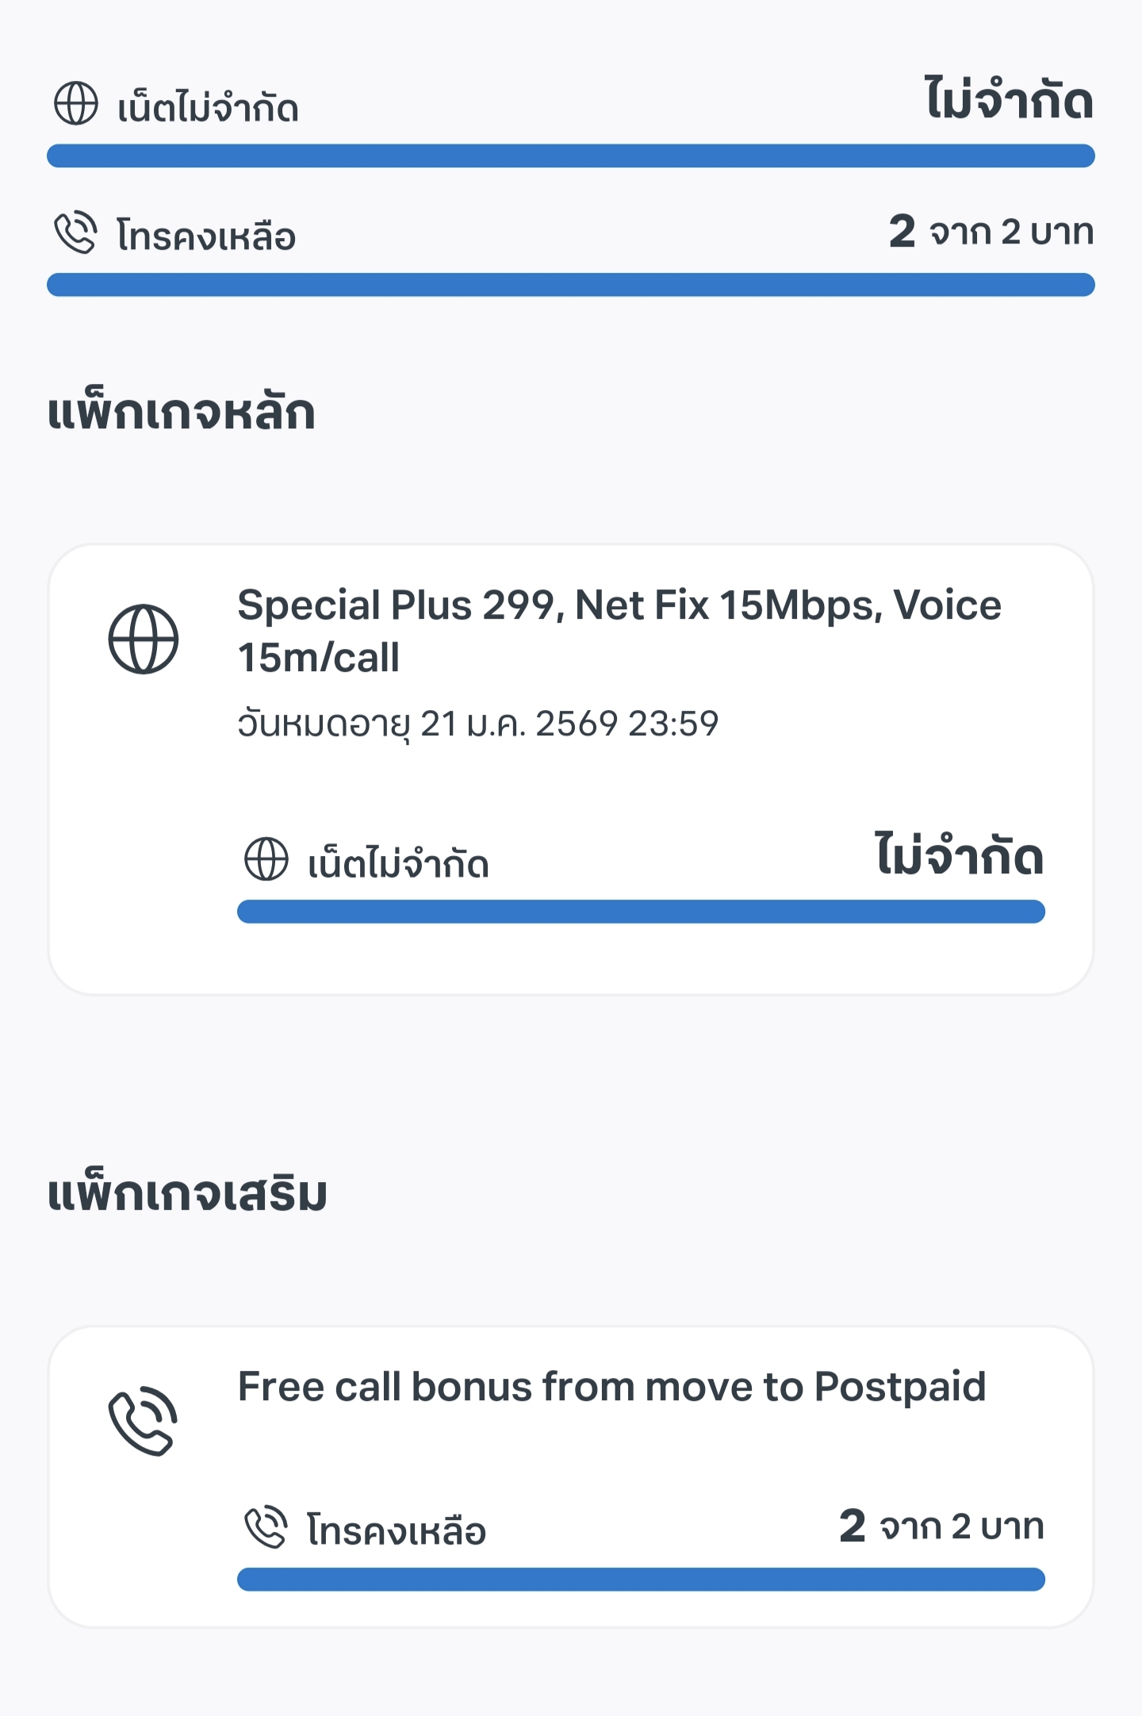Tap the โทรคงเหลือ label in the Free call bonus card
1142x1716 pixels.
[x=397, y=1530]
